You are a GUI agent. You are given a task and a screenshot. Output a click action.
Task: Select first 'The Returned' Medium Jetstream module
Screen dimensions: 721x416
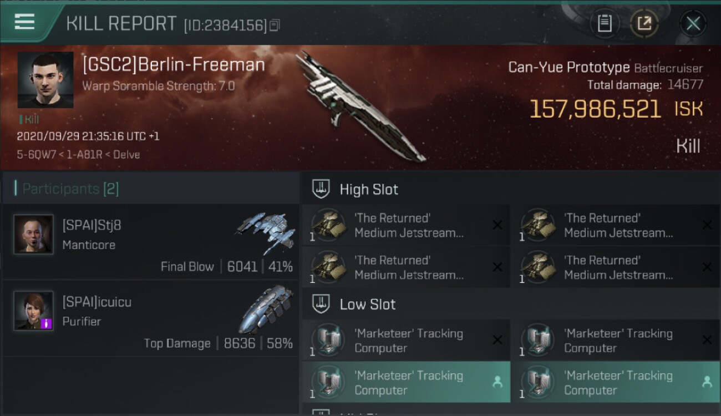(x=406, y=225)
